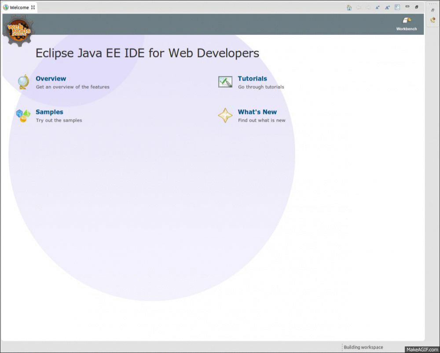Click "Get an overview of the features" text
The height and width of the screenshot is (353, 440).
click(73, 87)
